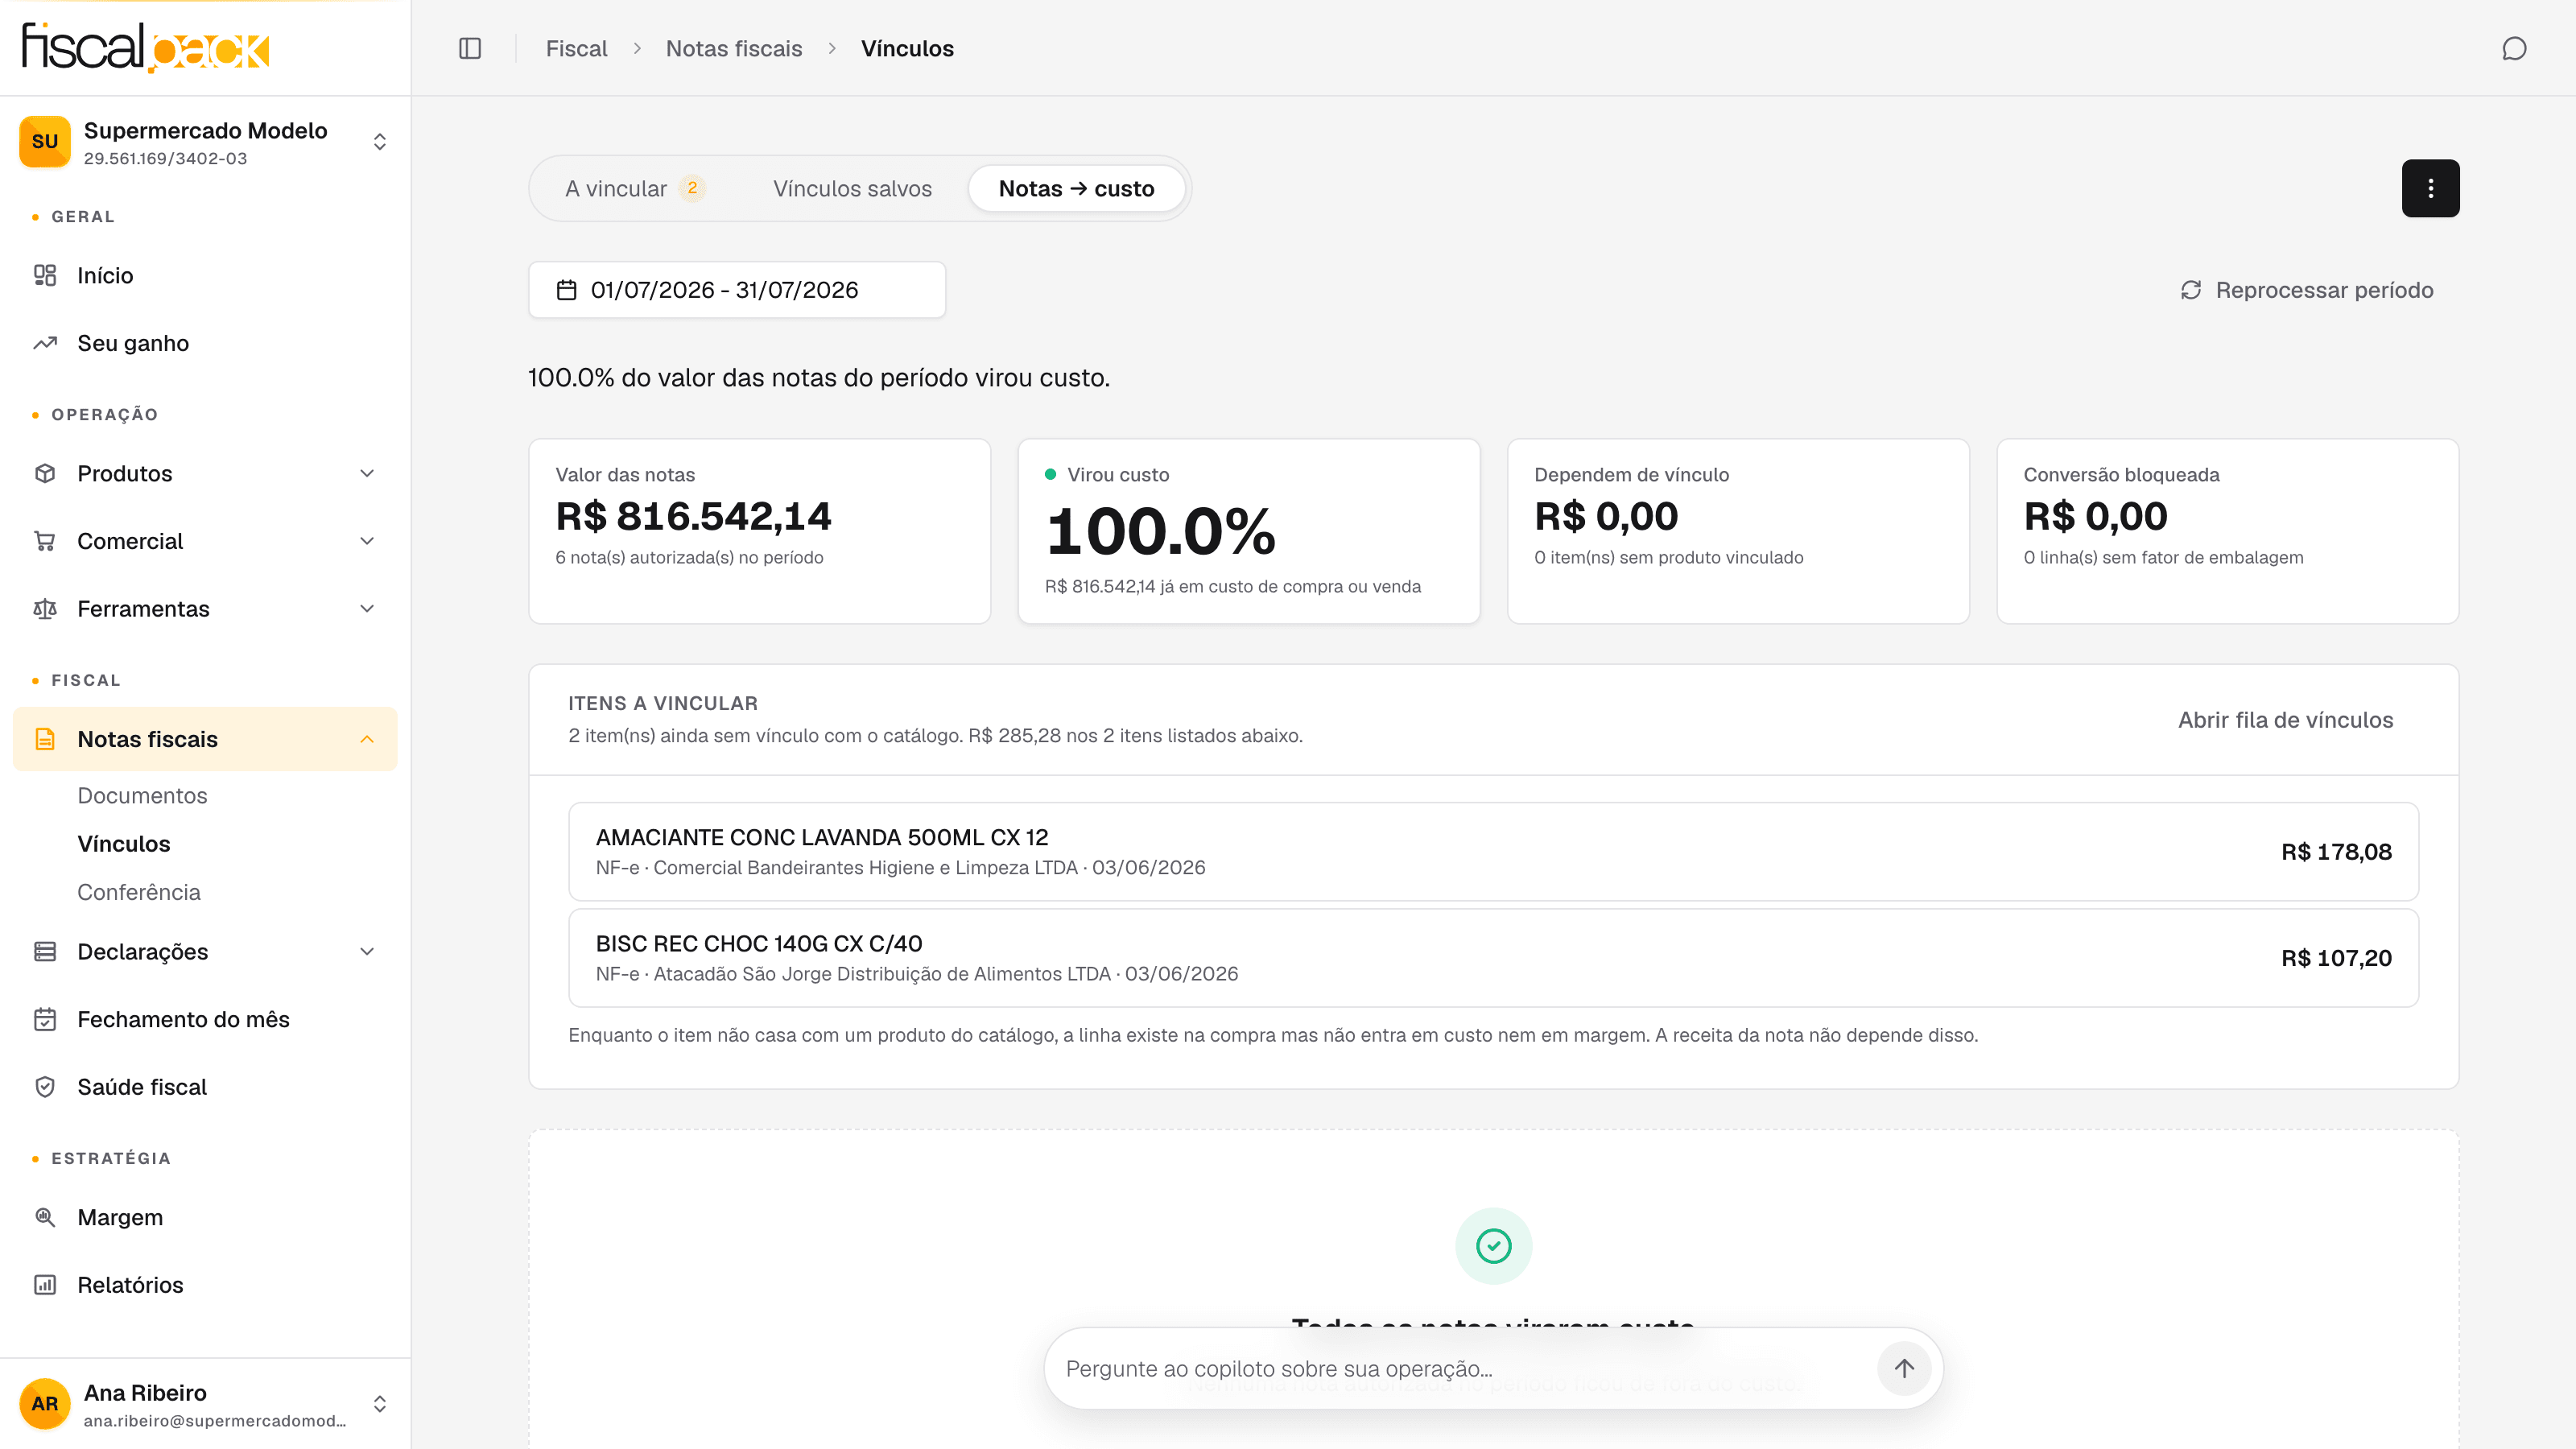
Task: Open Saúde fiscal page
Action: tap(205, 1087)
